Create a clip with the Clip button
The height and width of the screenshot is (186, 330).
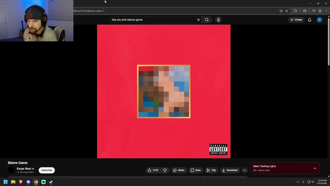(211, 170)
